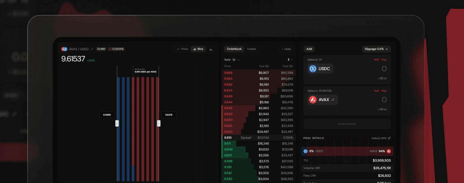Click the Active Bin label on chart
The height and width of the screenshot is (183, 464).
click(140, 69)
